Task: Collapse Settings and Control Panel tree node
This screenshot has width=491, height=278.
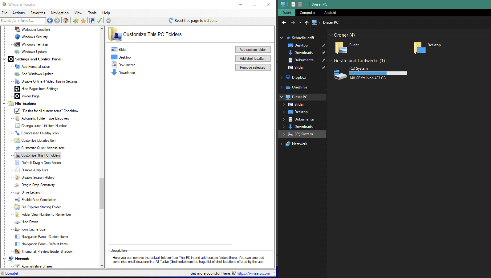Action: point(4,59)
